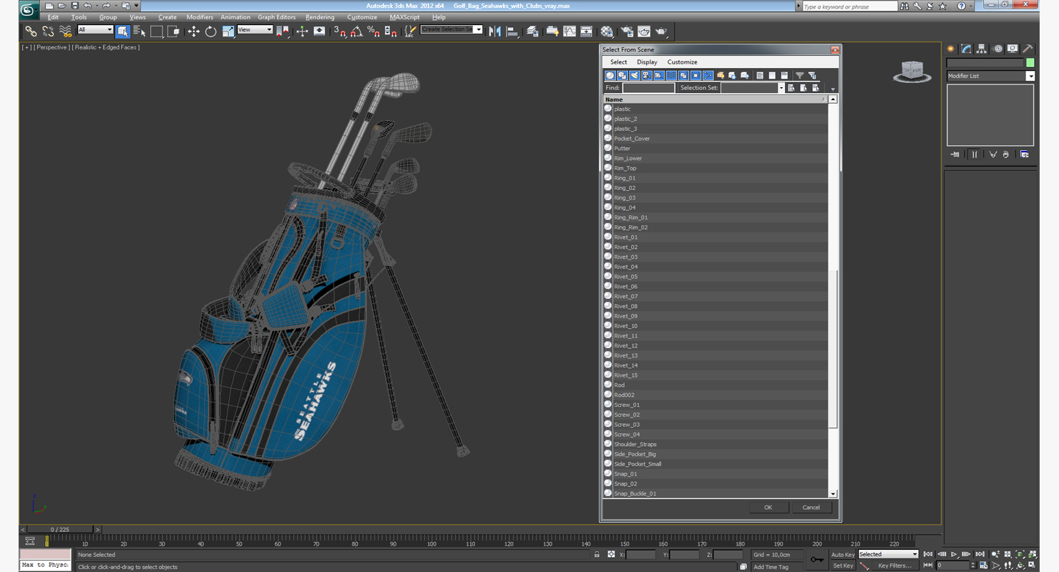Toggle the Angle Snap tool
Viewport: 1059px width, 572px height.
pyautogui.click(x=356, y=31)
